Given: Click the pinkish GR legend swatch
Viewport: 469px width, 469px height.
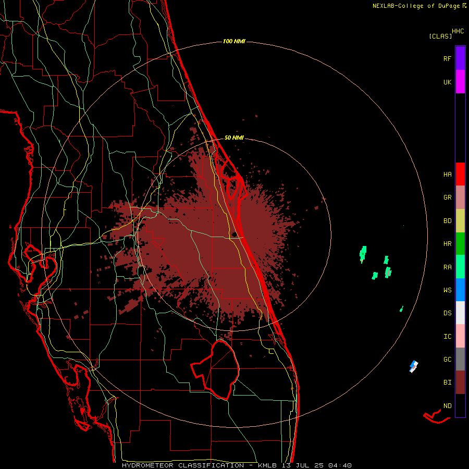Looking at the screenshot, I should 460,198.
